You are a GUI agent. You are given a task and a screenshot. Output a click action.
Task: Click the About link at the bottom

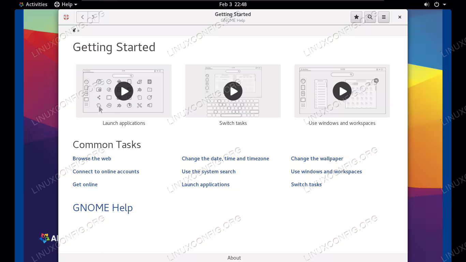click(x=234, y=258)
